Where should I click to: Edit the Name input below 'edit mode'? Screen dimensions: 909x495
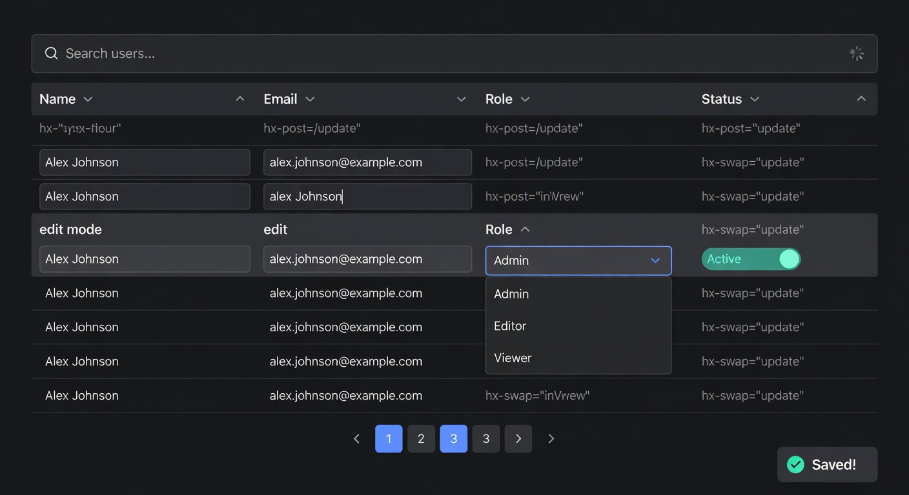tap(145, 259)
